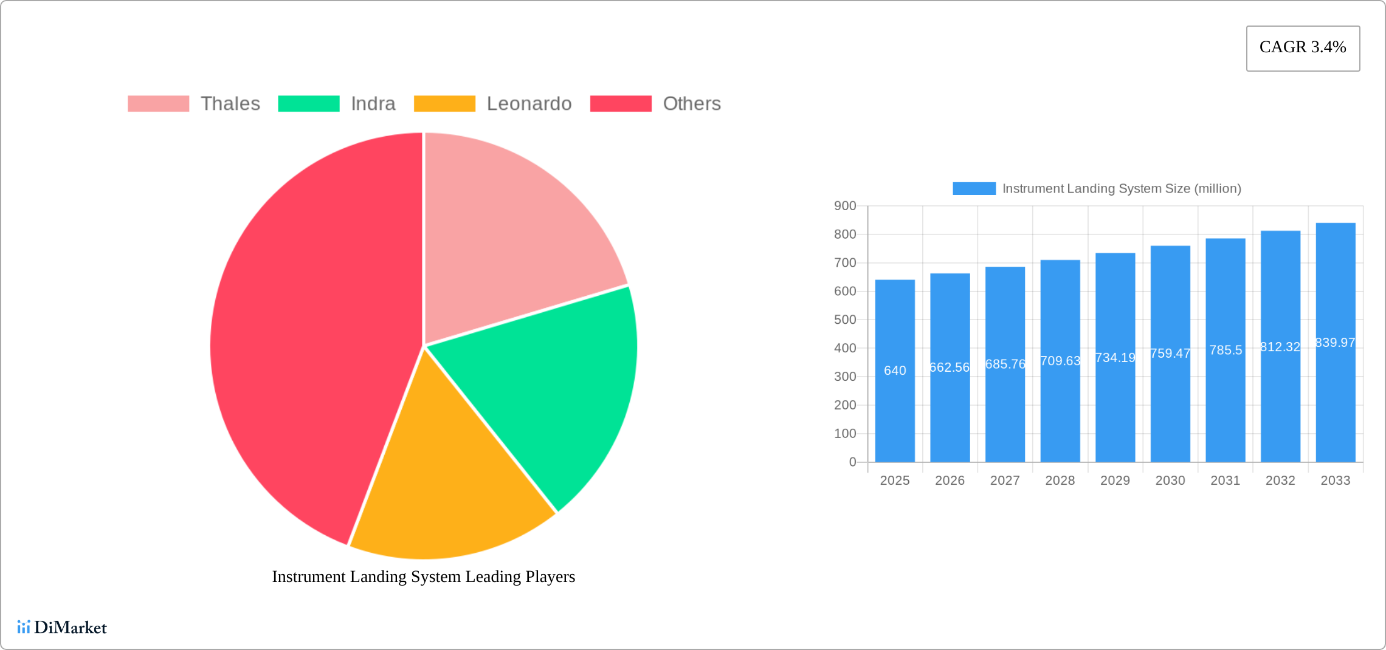Click the DiMarket link text
Image resolution: width=1386 pixels, height=650 pixels.
(x=70, y=628)
